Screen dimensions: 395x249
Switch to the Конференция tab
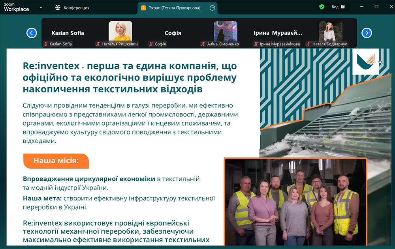tap(73, 7)
